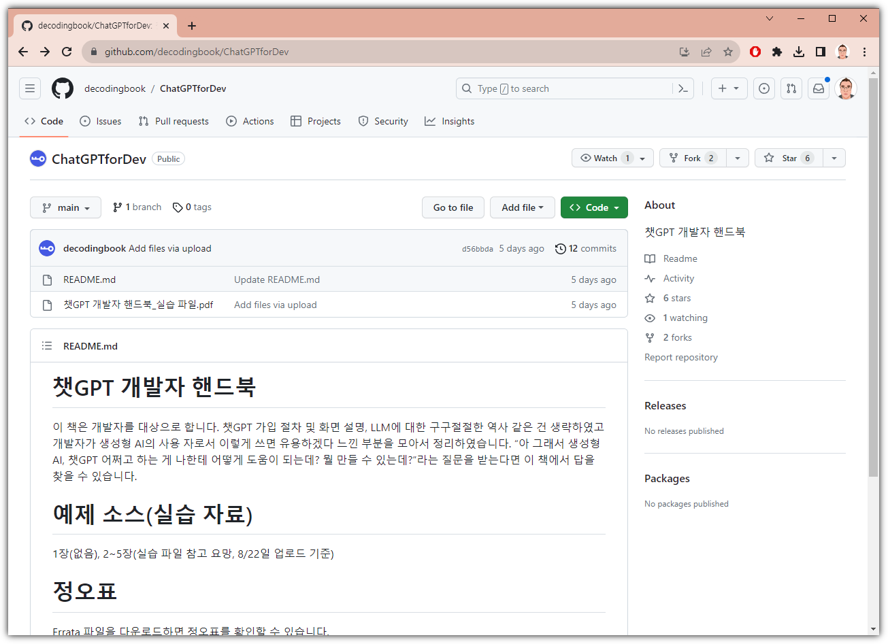Open Chrome three-dot menu
888x644 pixels.
click(x=864, y=52)
